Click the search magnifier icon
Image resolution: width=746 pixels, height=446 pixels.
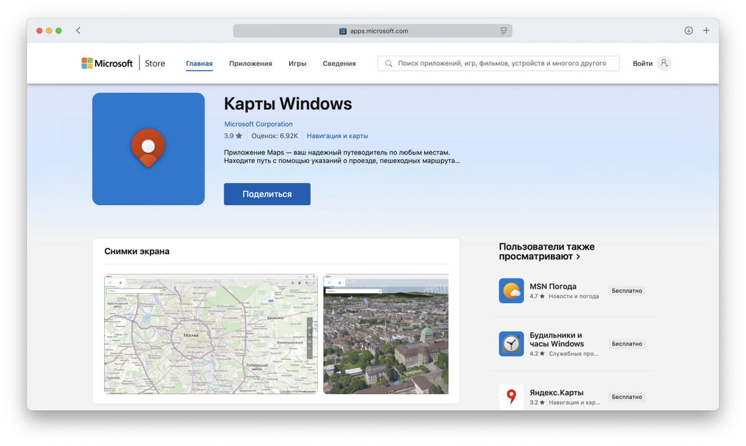(389, 63)
